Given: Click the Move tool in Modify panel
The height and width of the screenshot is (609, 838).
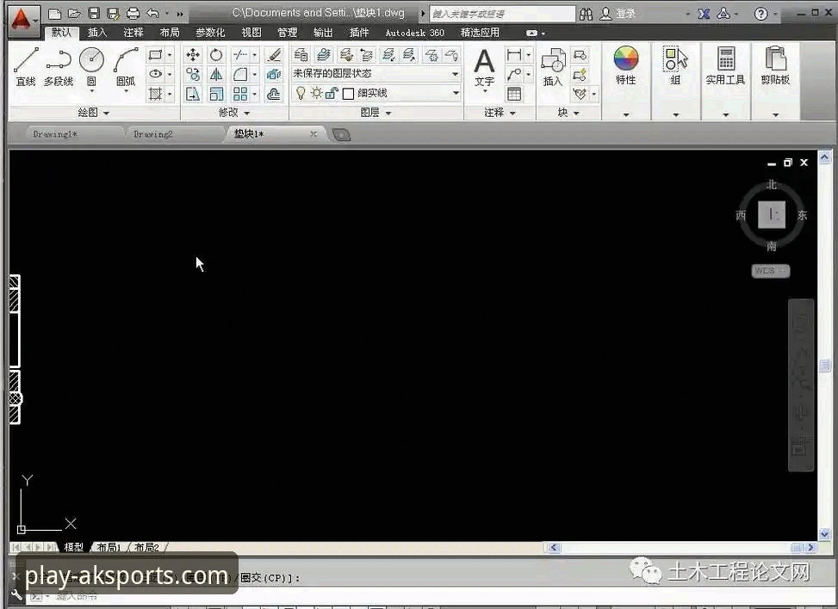Looking at the screenshot, I should pos(193,55).
